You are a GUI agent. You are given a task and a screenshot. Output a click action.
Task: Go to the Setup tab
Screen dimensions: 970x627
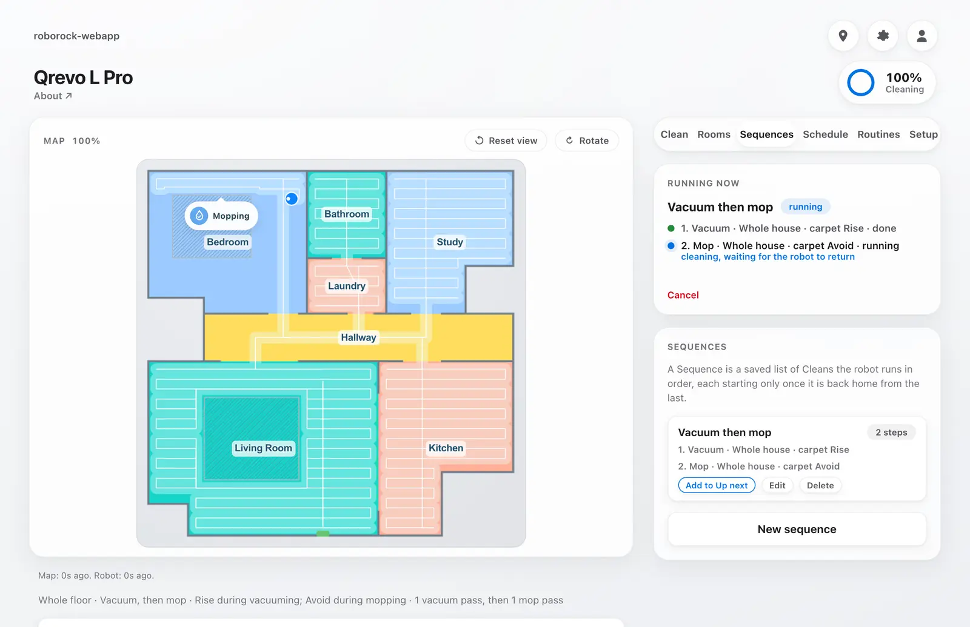coord(923,134)
